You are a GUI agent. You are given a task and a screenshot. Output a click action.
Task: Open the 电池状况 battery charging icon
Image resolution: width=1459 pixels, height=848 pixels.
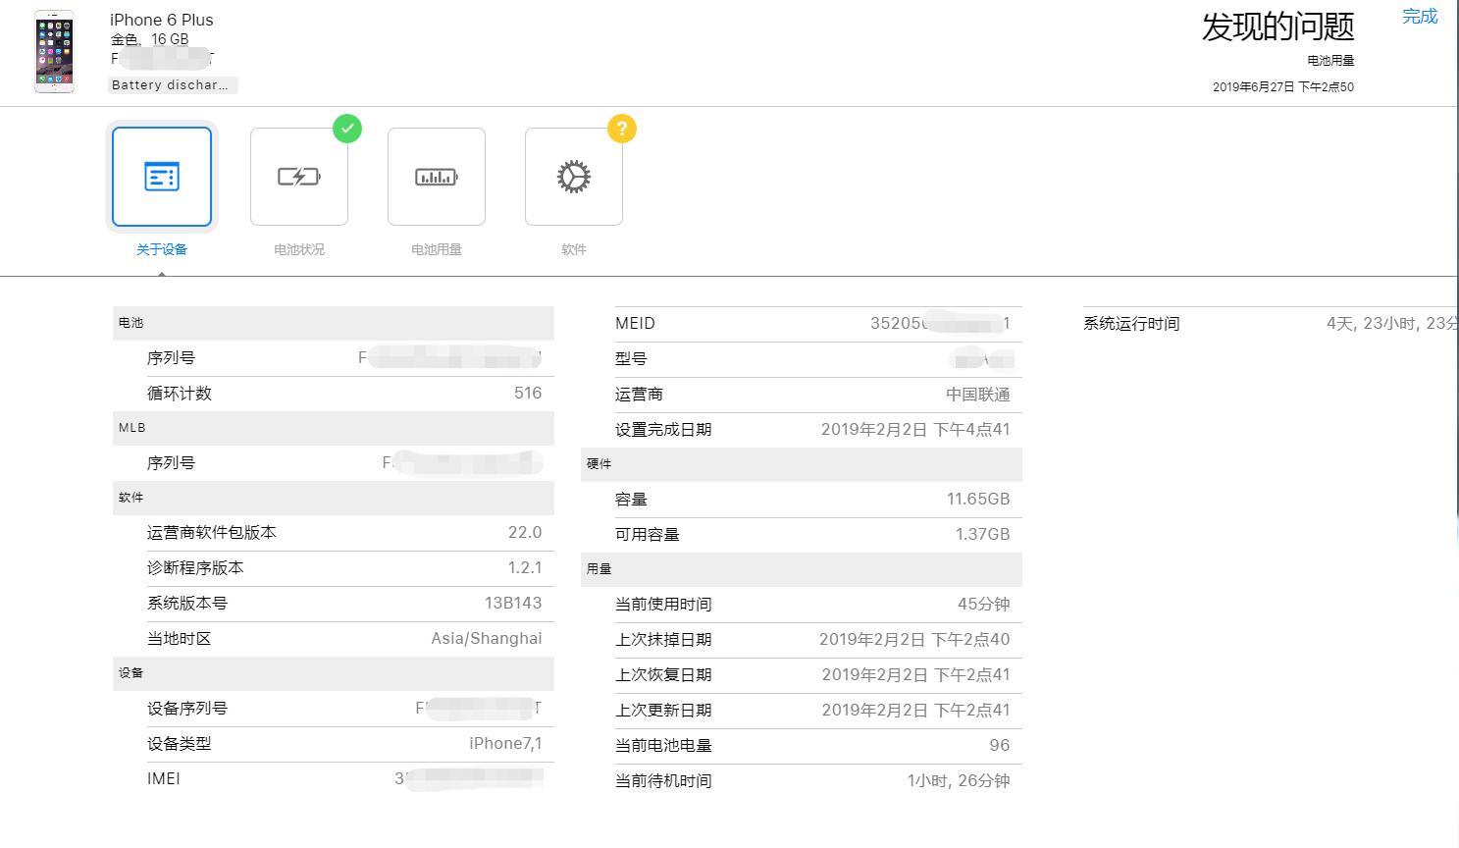click(x=298, y=177)
